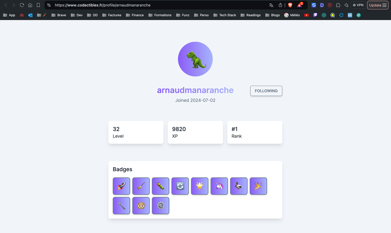Open the Update hamburger menu
The image size is (391, 233).
tap(378, 5)
